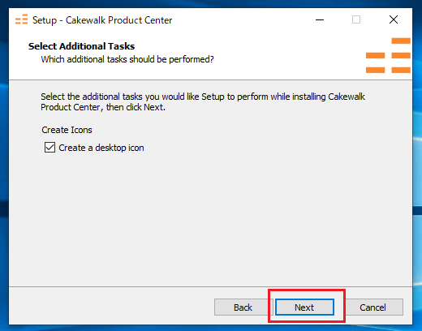The width and height of the screenshot is (422, 331).
Task: Click the Cakewalk icon in the title bar
Action: [21, 19]
